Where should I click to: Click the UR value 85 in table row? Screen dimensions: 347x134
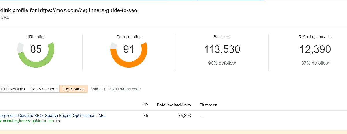(x=146, y=116)
